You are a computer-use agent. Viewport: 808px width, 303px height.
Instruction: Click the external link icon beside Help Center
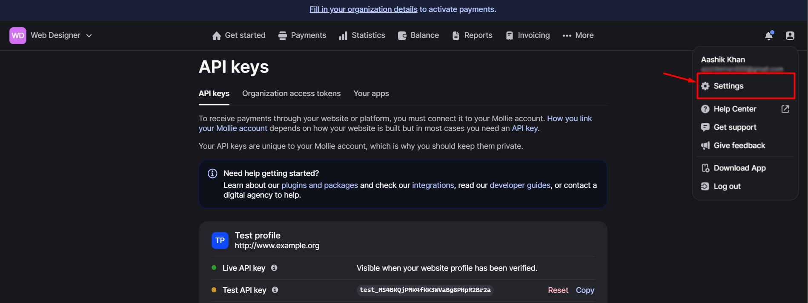(x=785, y=109)
